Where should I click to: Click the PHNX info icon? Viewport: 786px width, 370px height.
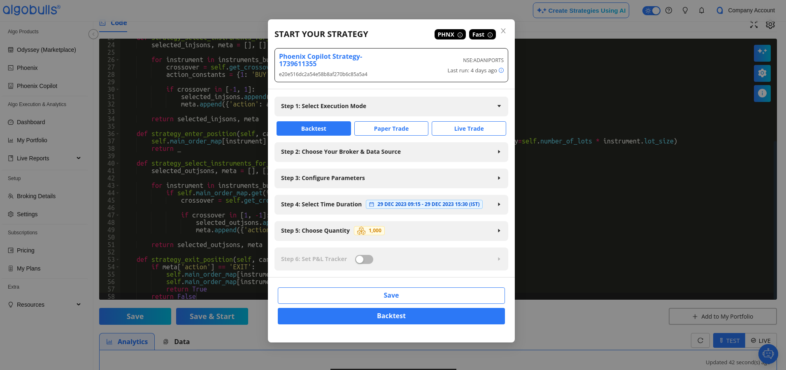460,35
